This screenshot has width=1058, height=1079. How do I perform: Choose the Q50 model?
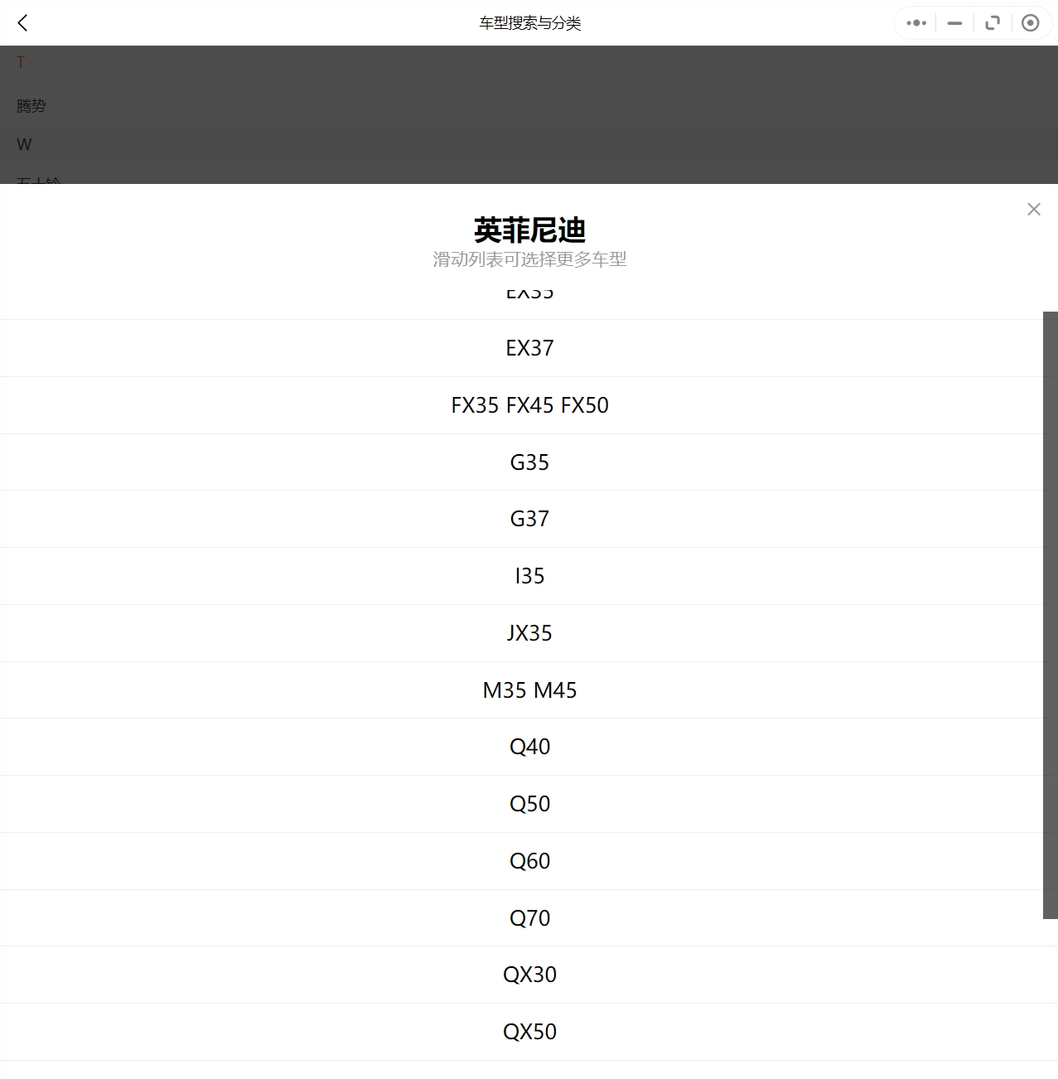pos(529,804)
